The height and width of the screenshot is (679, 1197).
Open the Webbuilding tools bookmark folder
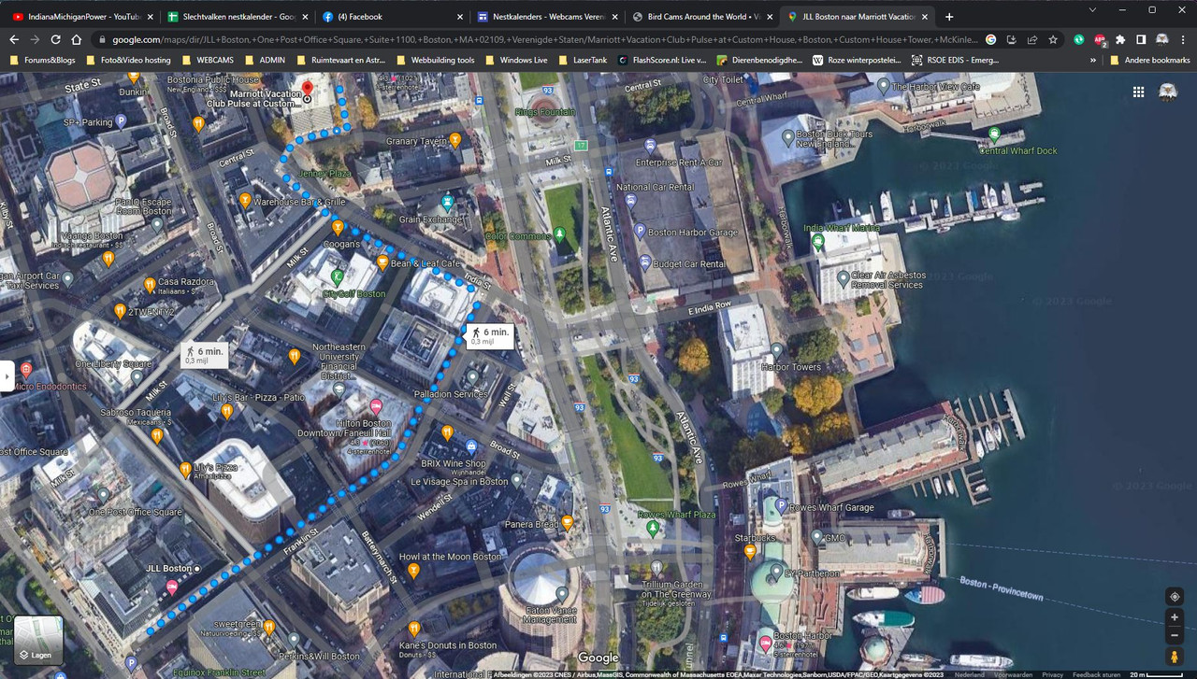[435, 60]
